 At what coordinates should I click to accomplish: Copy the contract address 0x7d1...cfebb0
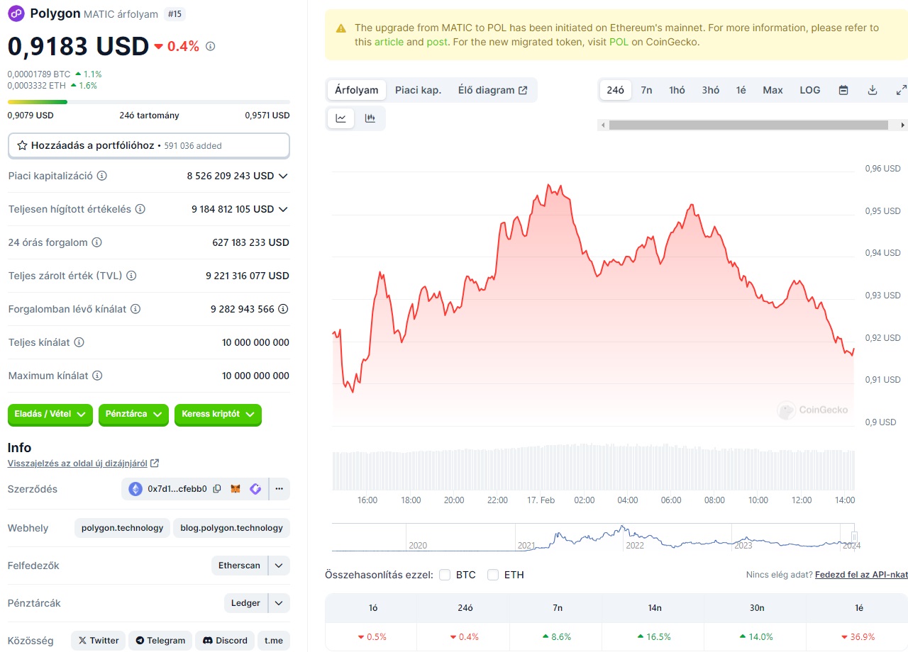217,488
